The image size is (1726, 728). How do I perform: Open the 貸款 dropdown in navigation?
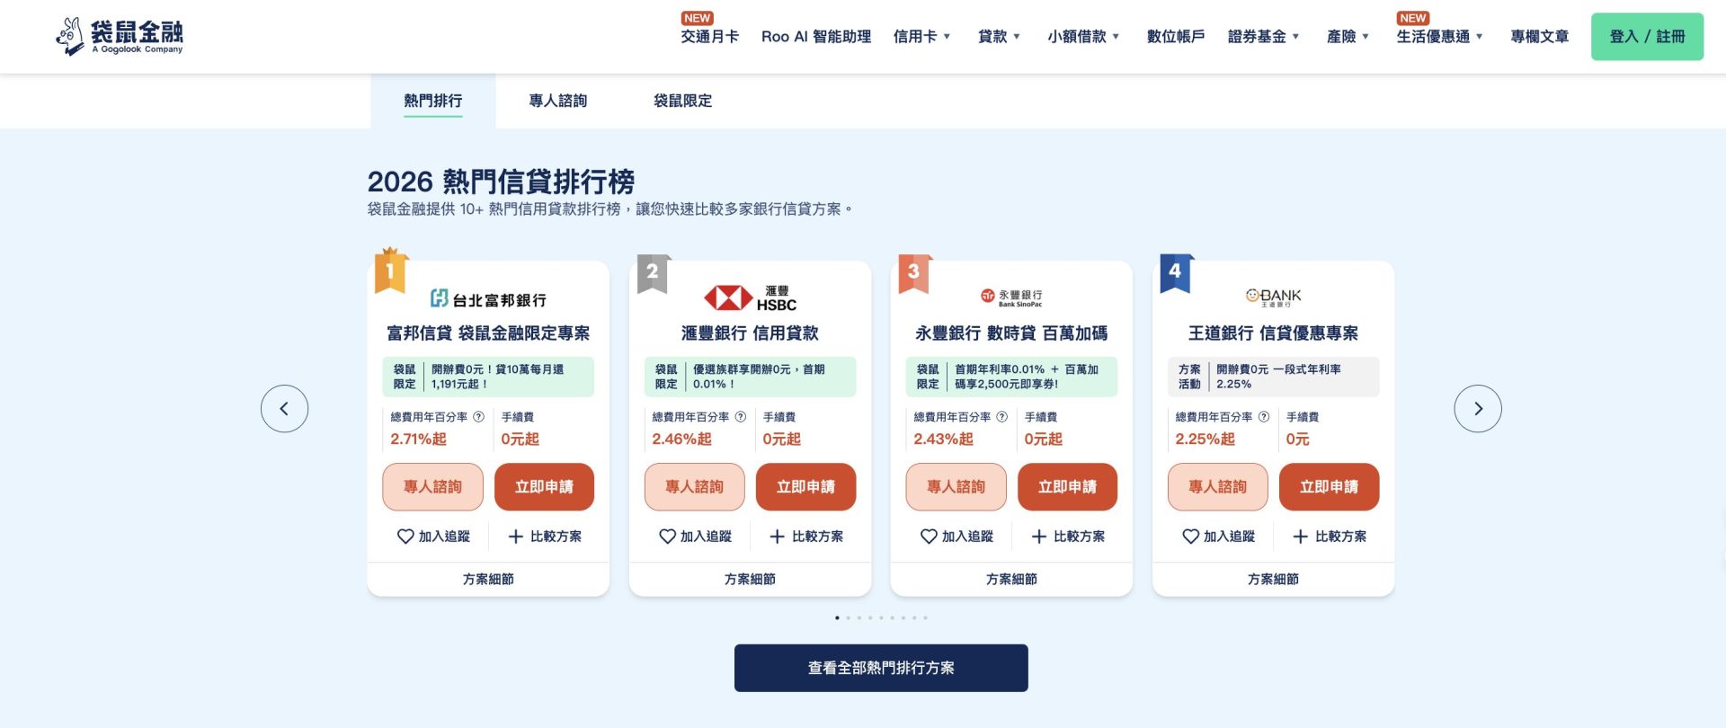click(999, 37)
